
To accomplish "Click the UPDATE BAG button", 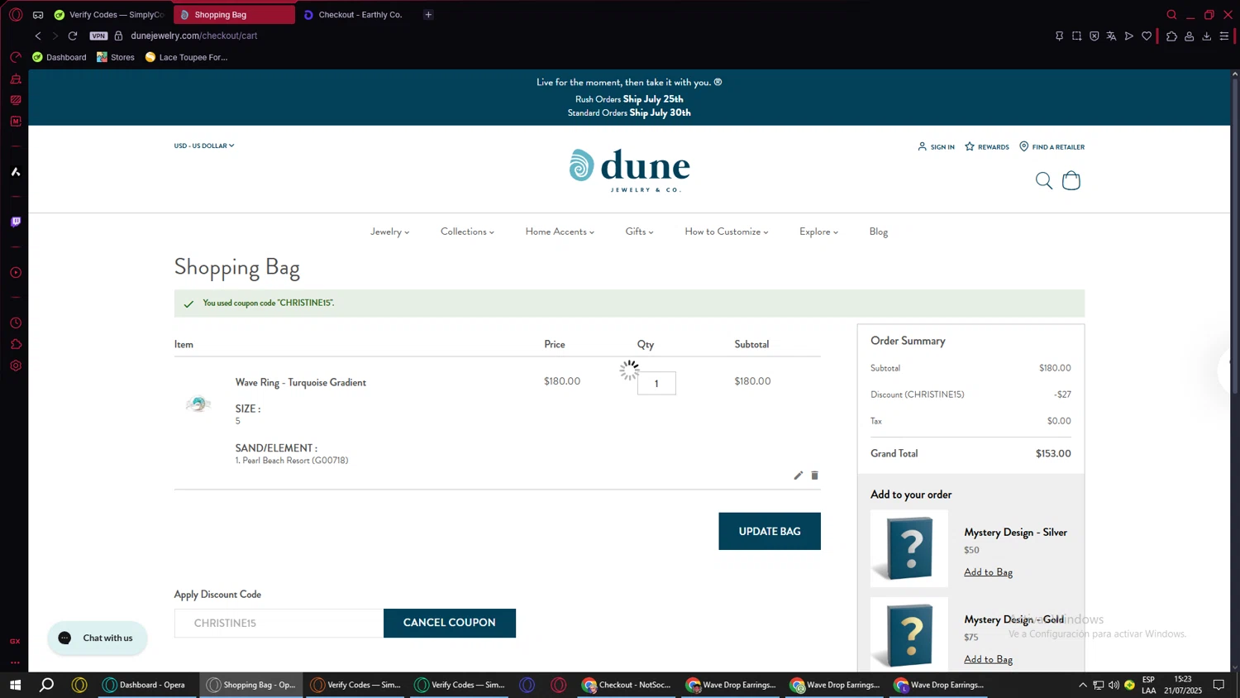I will coord(770,531).
